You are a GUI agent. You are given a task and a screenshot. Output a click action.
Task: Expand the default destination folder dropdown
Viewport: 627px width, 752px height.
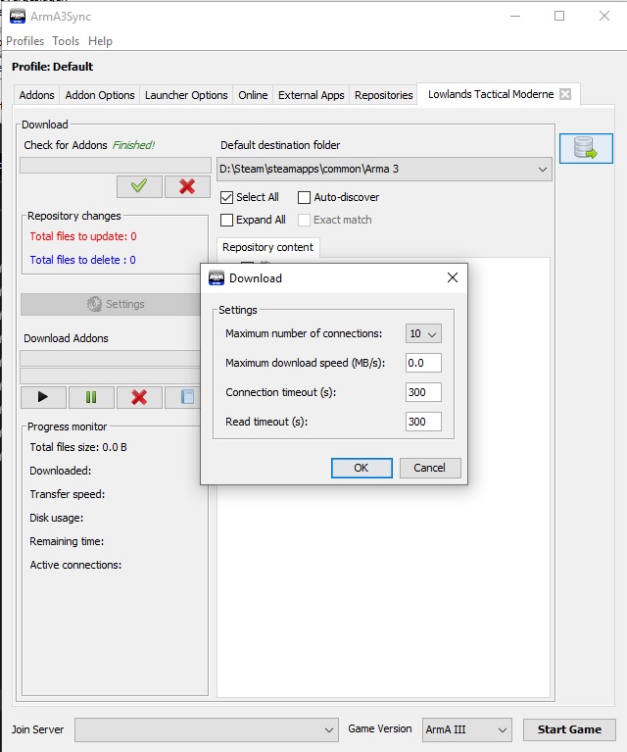click(543, 170)
